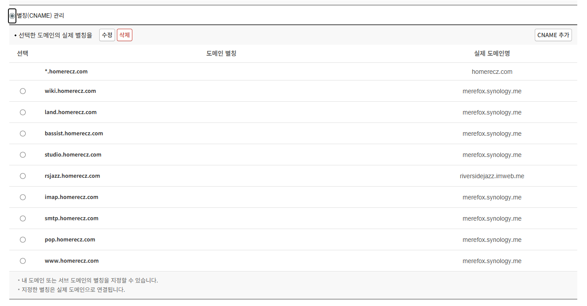Image resolution: width=587 pixels, height=306 pixels.
Task: Click the wiki.homerecz.com alias name
Action: (70, 91)
